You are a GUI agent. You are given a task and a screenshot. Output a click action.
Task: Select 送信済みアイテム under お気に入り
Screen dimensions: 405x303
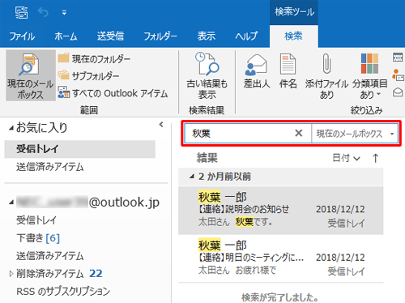pos(50,167)
